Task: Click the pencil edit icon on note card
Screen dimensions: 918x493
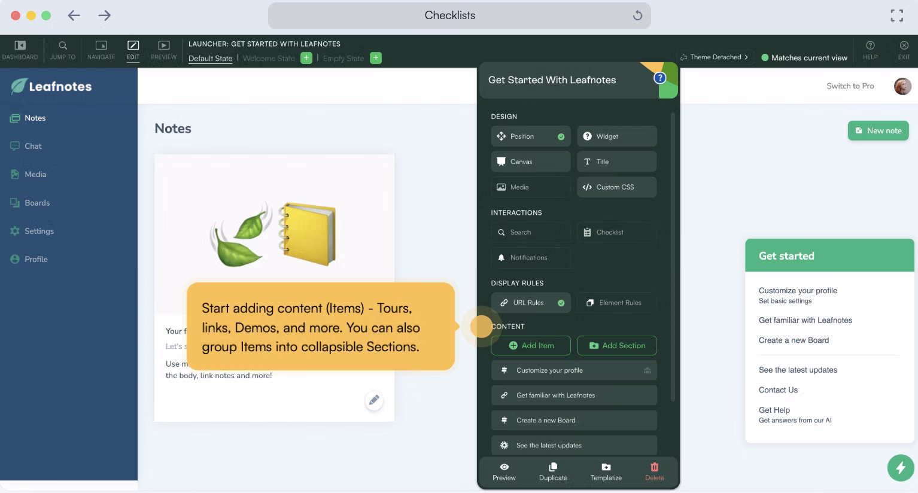Action: [374, 400]
